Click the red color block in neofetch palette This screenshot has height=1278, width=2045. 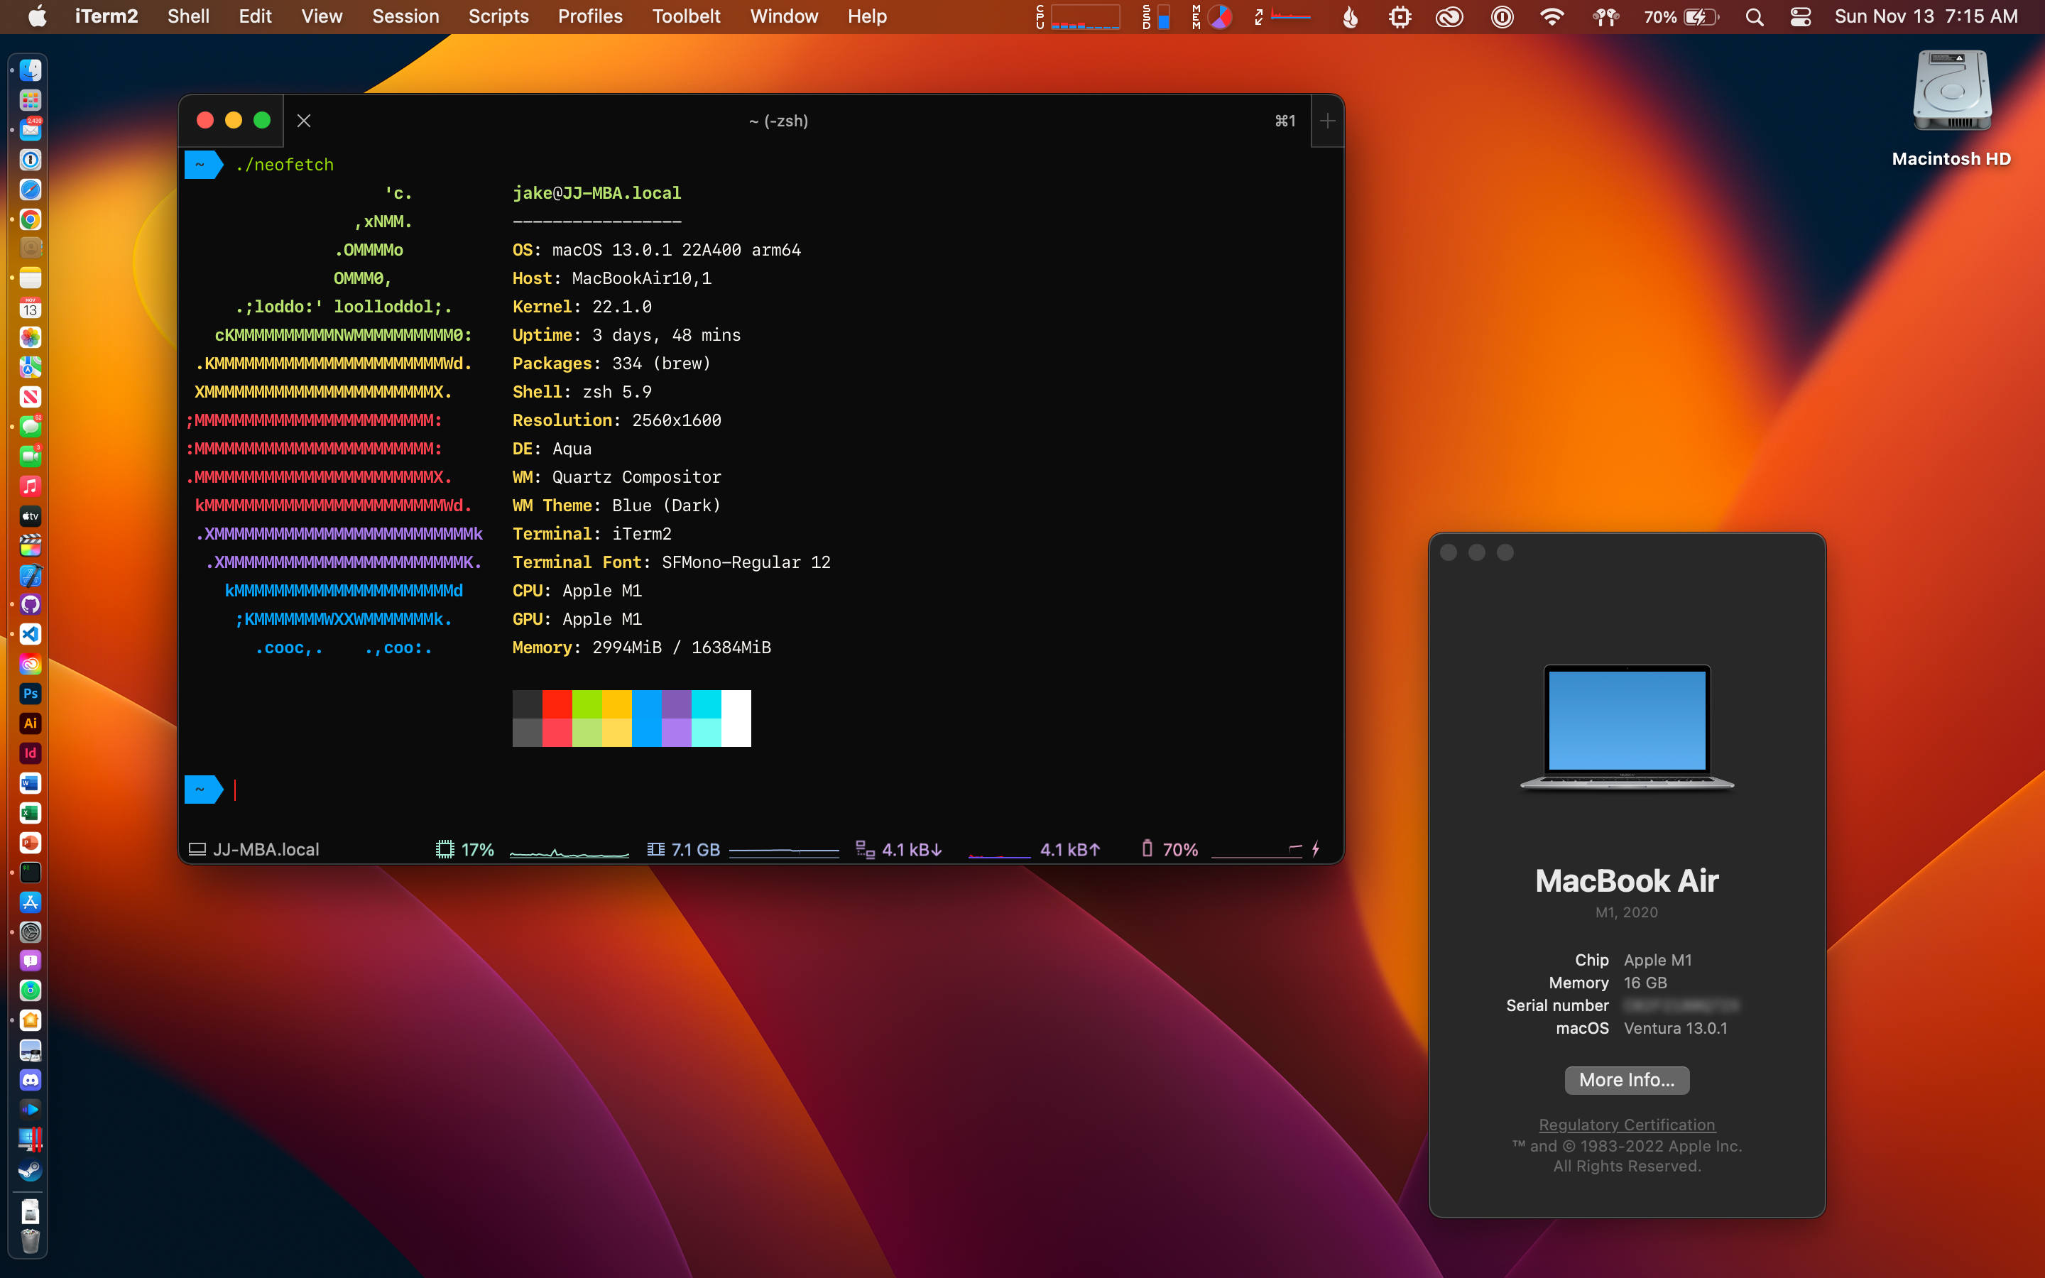tap(557, 704)
